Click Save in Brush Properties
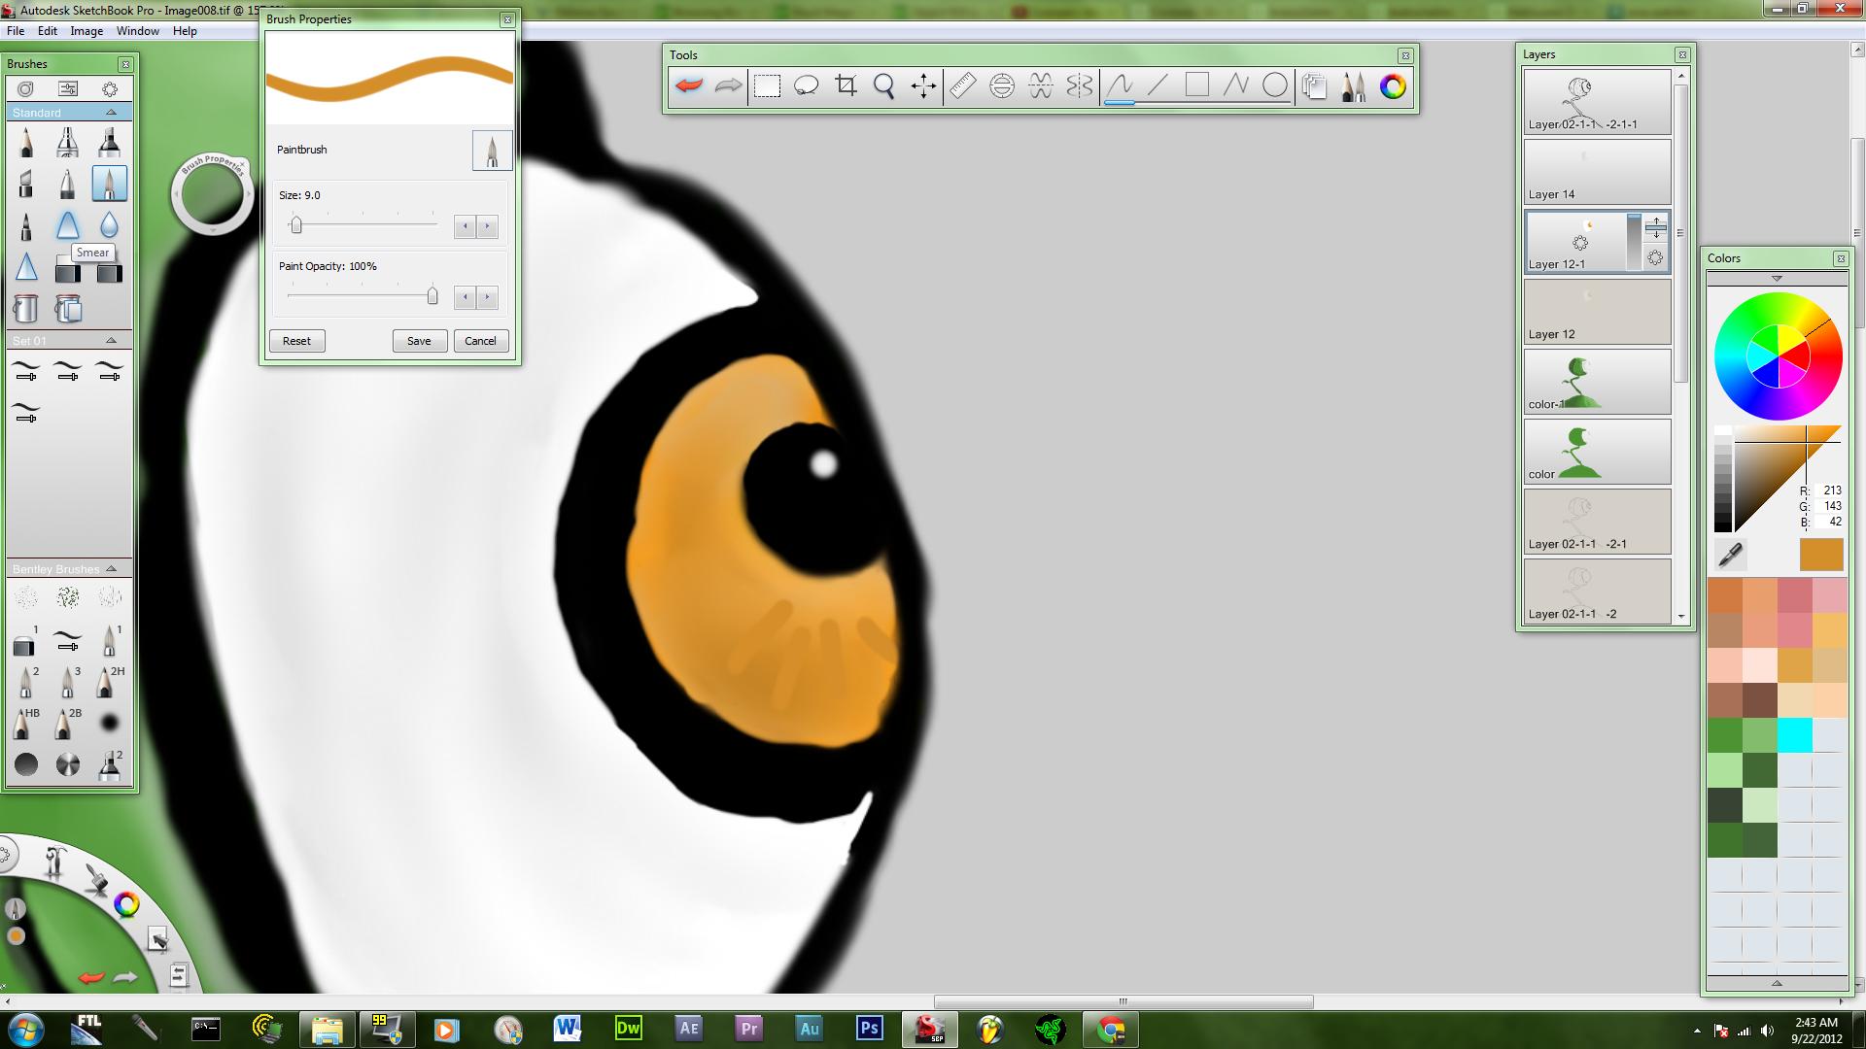Image resolution: width=1866 pixels, height=1049 pixels. (x=419, y=341)
